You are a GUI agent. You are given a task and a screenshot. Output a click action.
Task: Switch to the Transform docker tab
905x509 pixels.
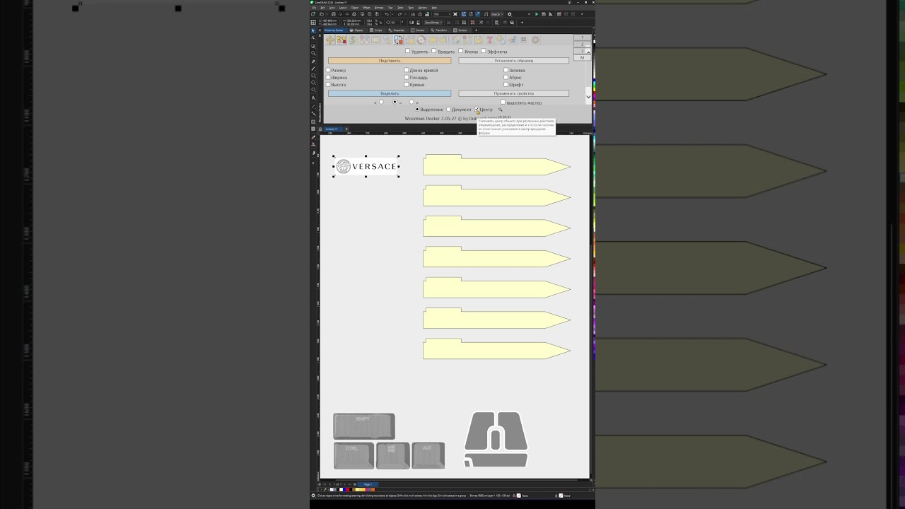pyautogui.click(x=438, y=30)
